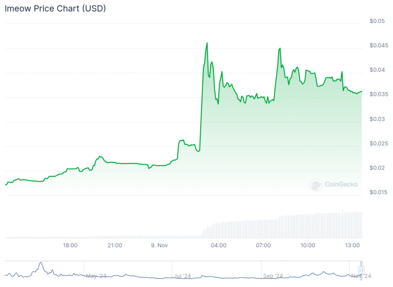Click the 07:00 time axis label

263,245
